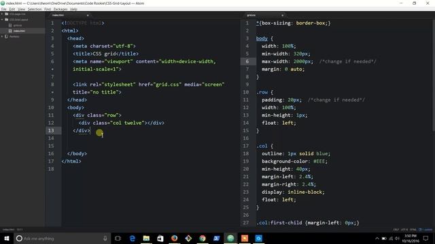Click the battery tray icon
This screenshot has height=244, width=435.
point(384,239)
